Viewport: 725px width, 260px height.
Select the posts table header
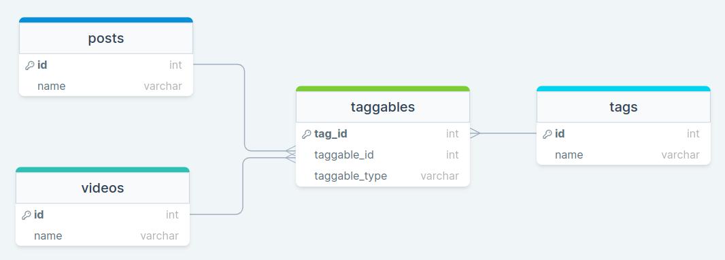coord(106,38)
